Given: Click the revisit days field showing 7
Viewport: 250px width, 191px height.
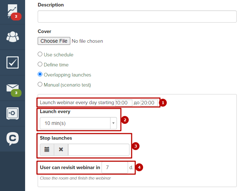Looking at the screenshot, I should pyautogui.click(x=115, y=167).
